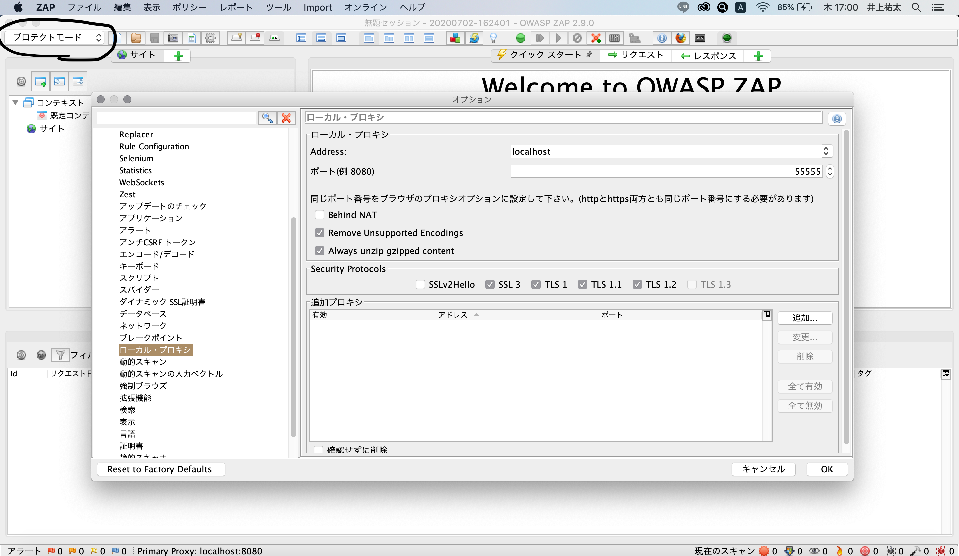Click the drop request no-entry icon
The height and width of the screenshot is (556, 959).
pos(577,38)
